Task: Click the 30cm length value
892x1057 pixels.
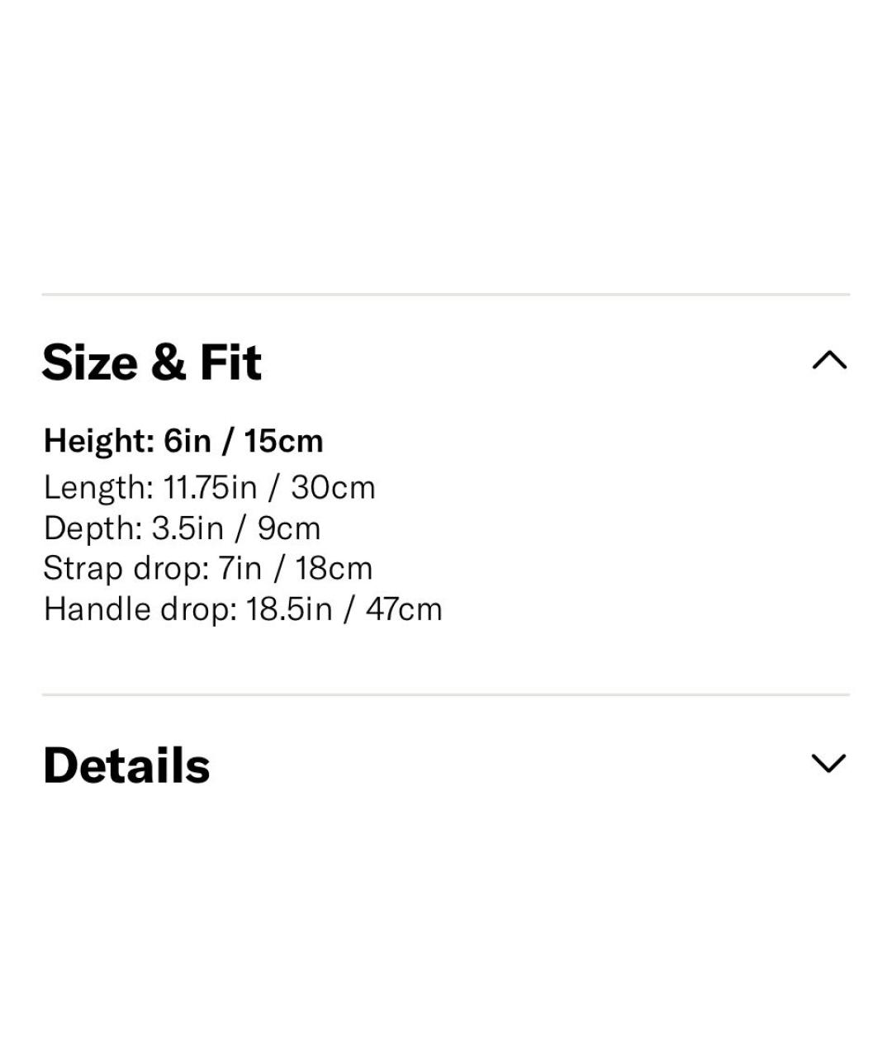Action: (x=333, y=487)
